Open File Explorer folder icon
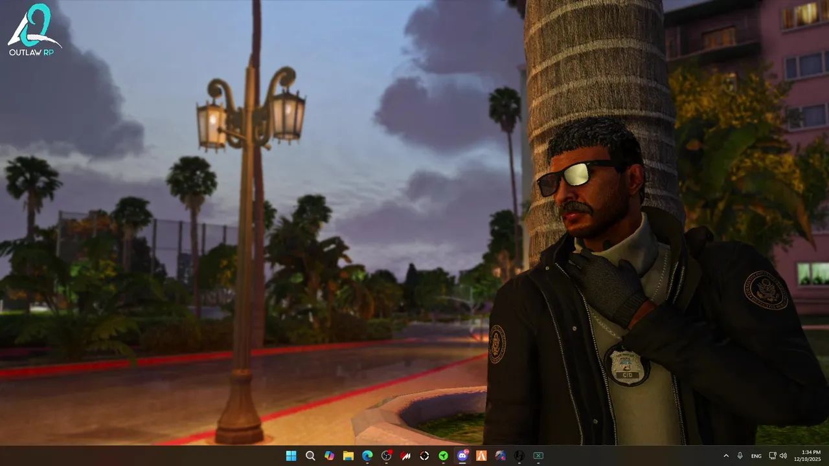829x466 pixels. [348, 456]
